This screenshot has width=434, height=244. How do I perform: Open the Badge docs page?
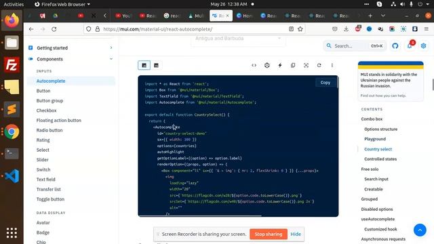click(x=43, y=232)
